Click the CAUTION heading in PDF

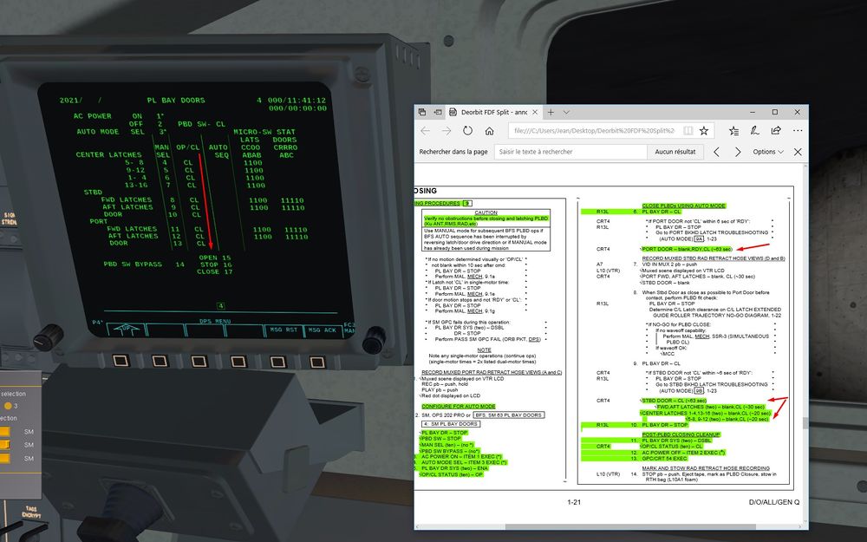(x=486, y=212)
